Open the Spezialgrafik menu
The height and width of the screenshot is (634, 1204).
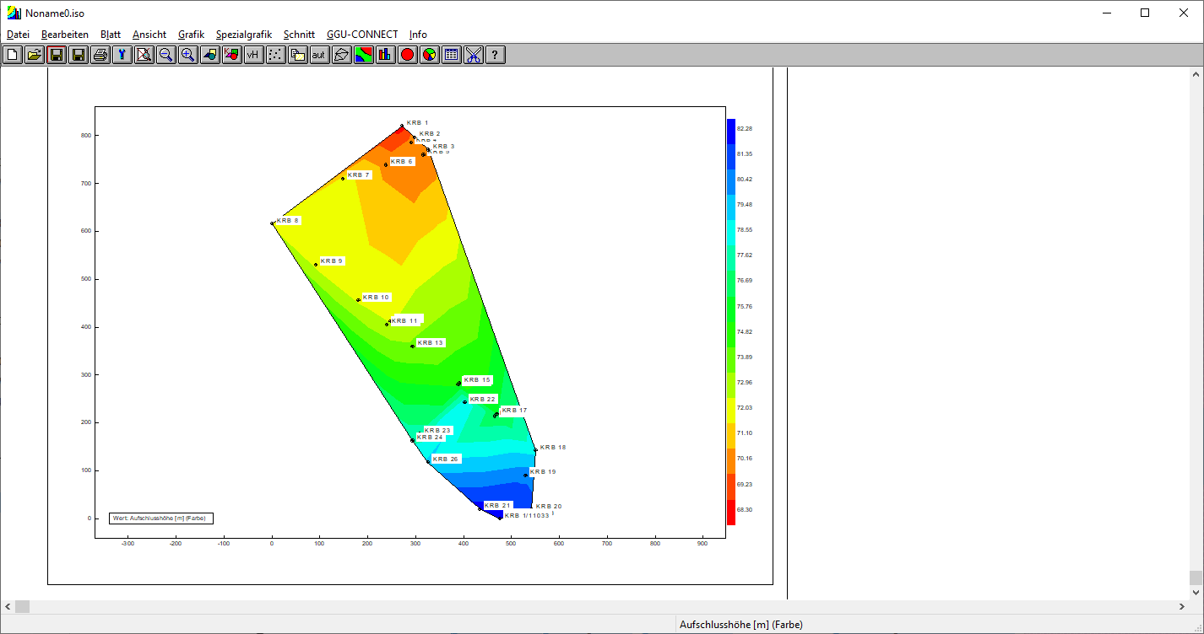[x=243, y=35]
